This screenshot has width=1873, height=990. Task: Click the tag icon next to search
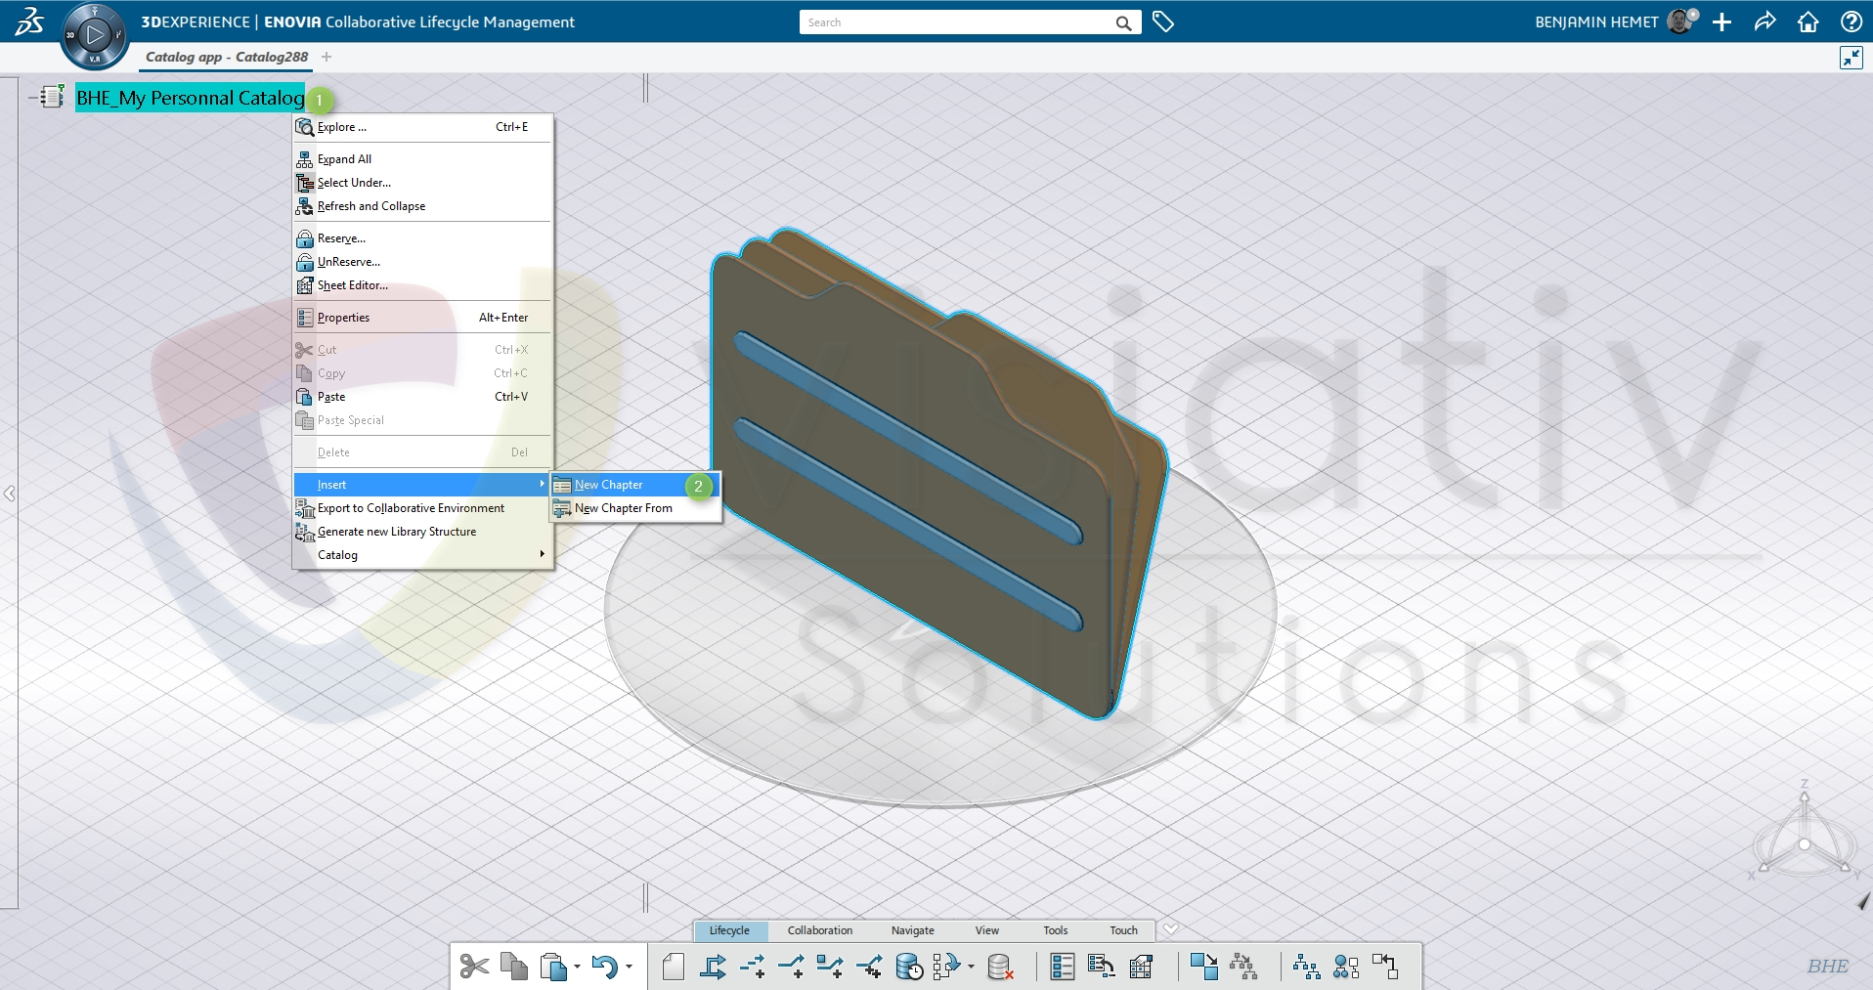pos(1163,22)
